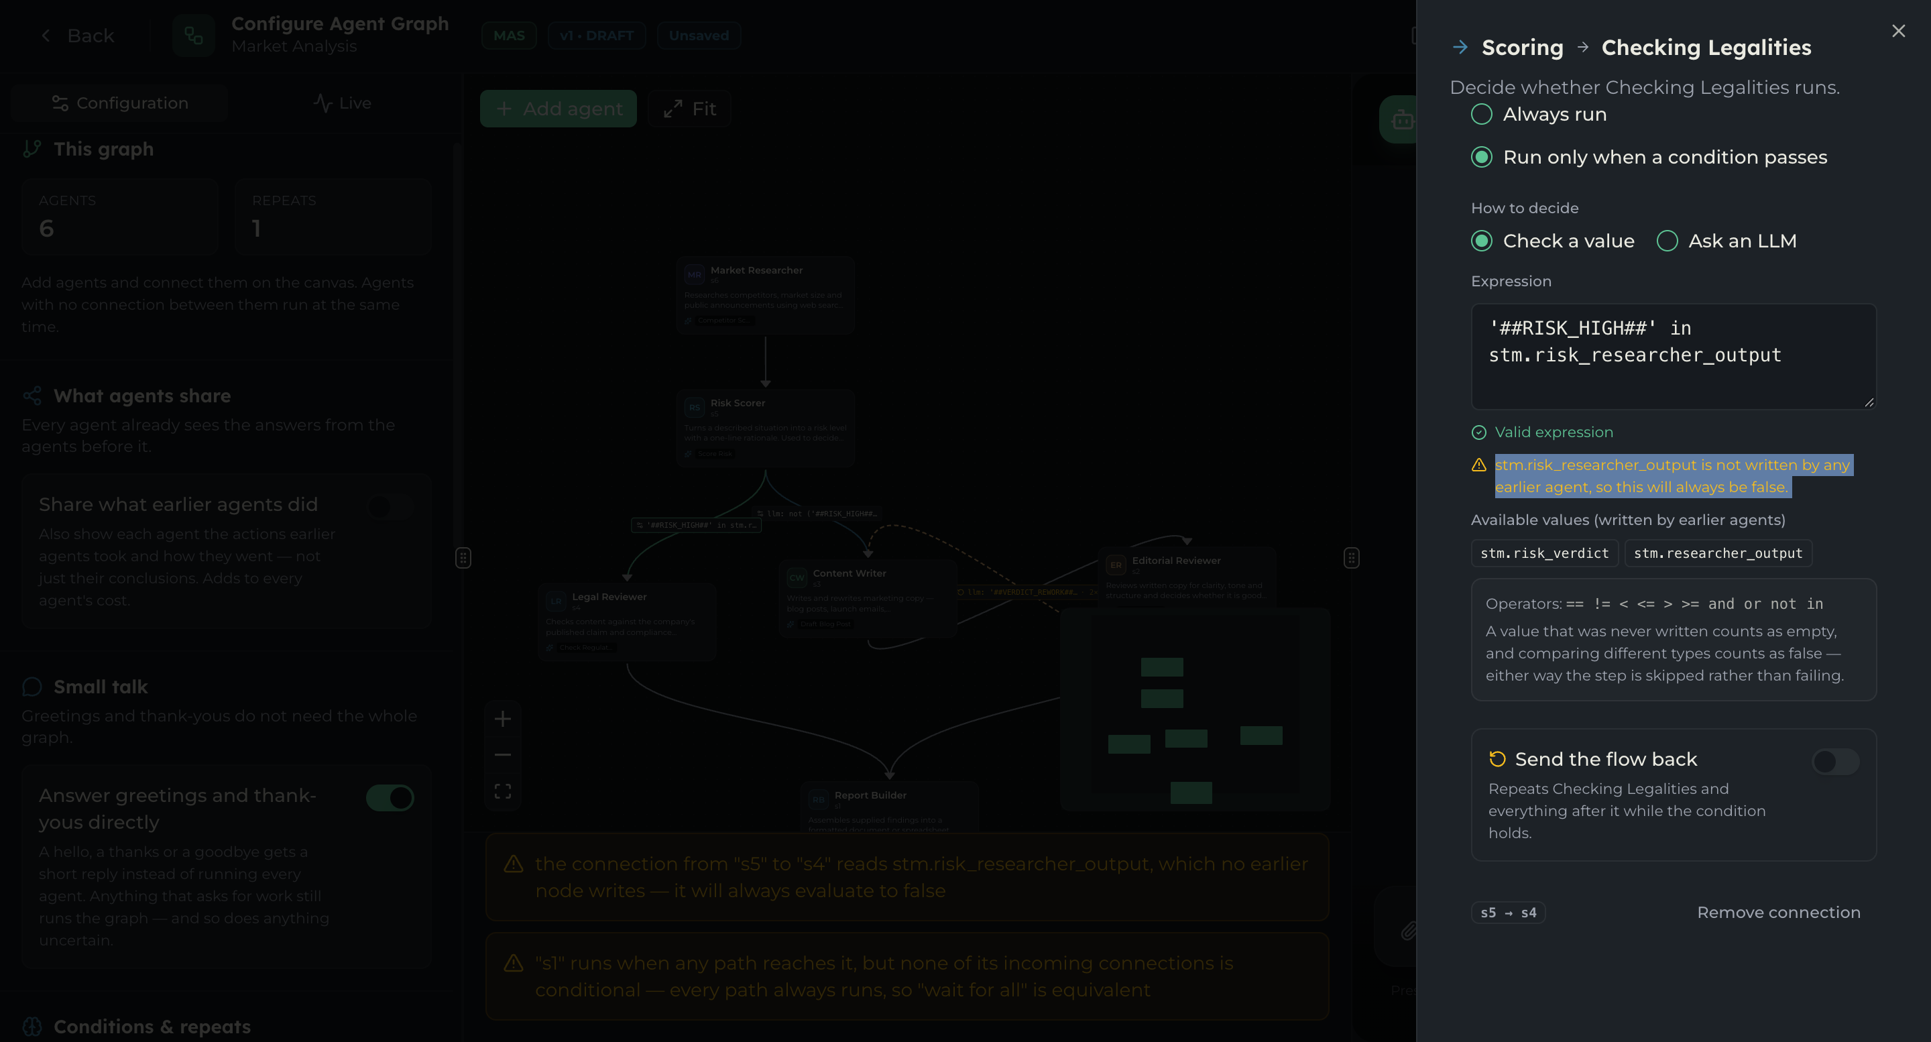1931x1042 pixels.
Task: Click the green robot assistant icon
Action: [1399, 119]
